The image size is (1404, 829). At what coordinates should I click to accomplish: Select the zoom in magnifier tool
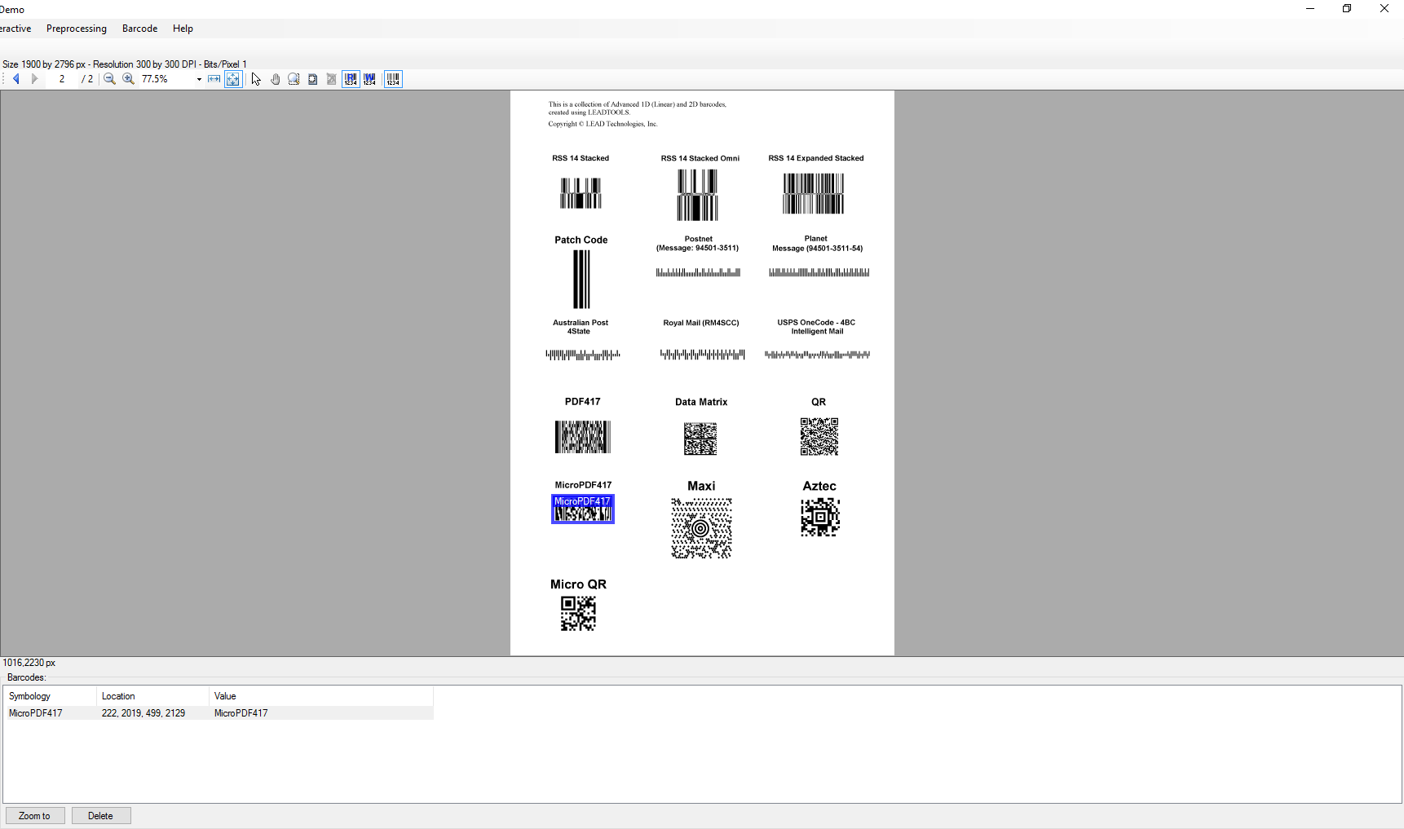[128, 79]
